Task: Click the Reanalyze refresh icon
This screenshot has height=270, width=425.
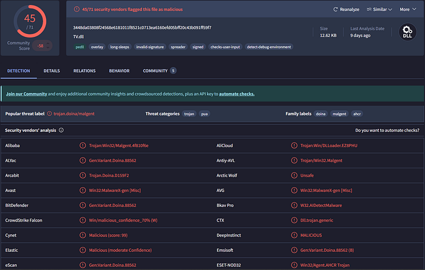Action: click(x=335, y=10)
